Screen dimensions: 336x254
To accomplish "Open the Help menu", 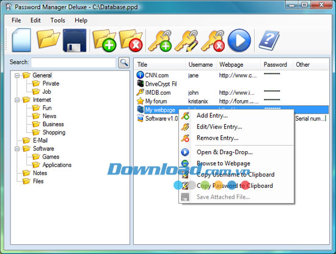I will pos(81,20).
